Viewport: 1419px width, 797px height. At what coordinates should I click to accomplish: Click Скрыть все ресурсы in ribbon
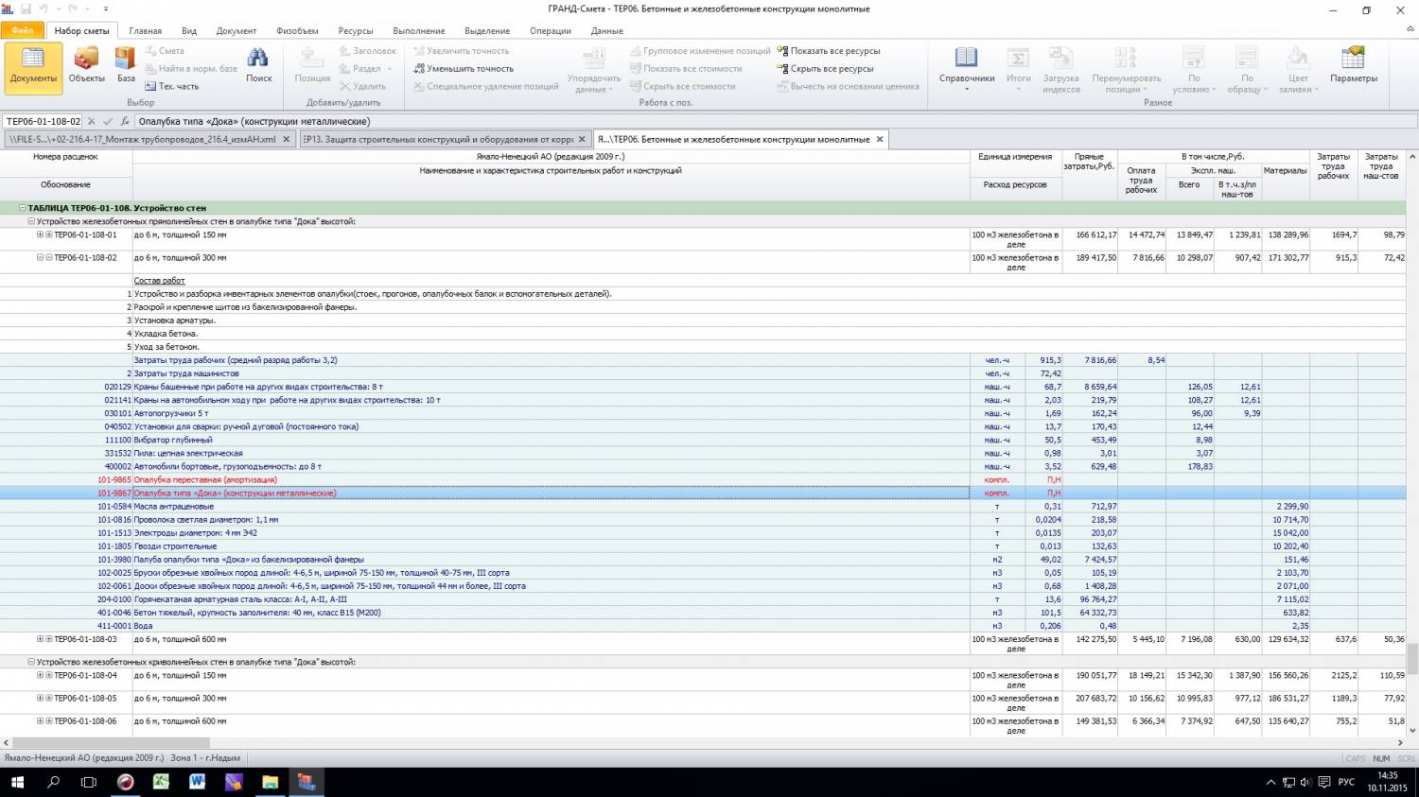coord(831,69)
